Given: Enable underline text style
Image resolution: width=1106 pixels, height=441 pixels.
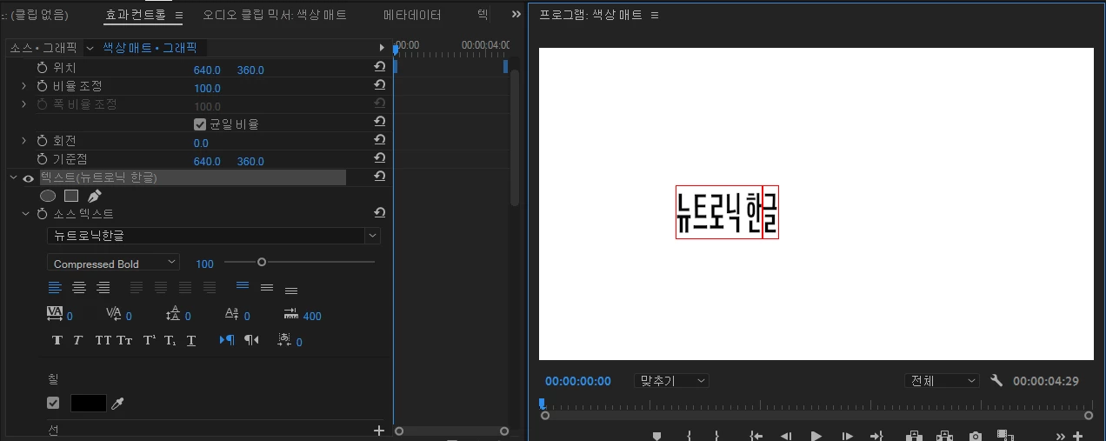Looking at the screenshot, I should (x=191, y=341).
